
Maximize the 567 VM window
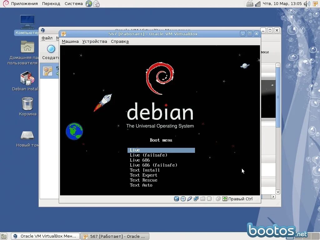pyautogui.click(x=250, y=34)
